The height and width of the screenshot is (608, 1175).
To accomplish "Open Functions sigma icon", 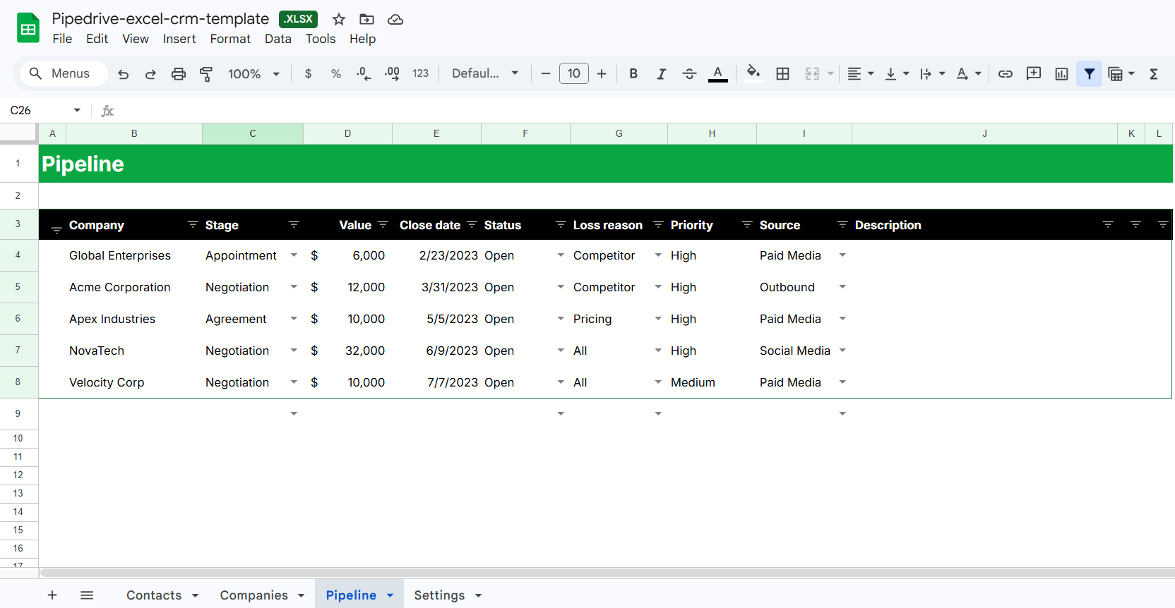I will (x=1154, y=73).
